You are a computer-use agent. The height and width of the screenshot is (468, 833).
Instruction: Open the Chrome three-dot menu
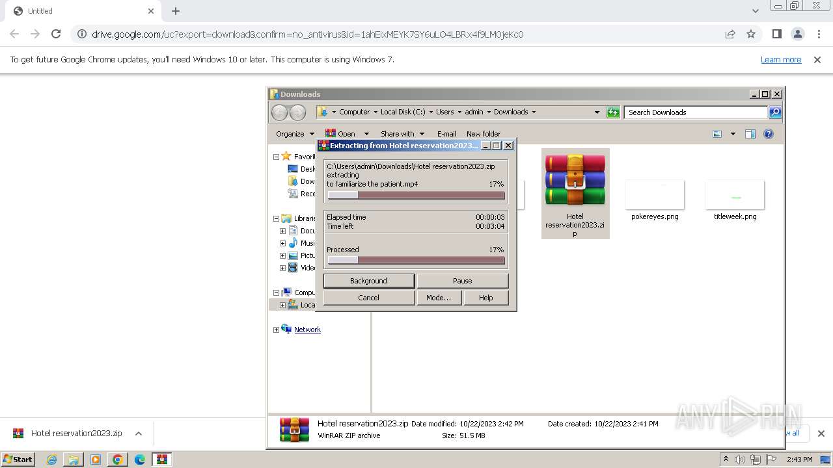pos(819,34)
